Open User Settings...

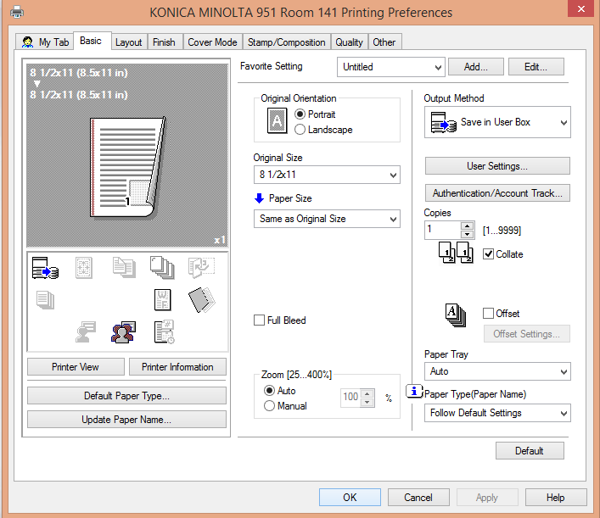click(497, 166)
